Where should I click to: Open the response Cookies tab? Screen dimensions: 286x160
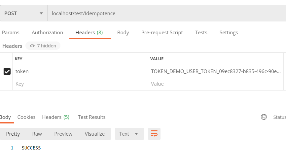26,117
